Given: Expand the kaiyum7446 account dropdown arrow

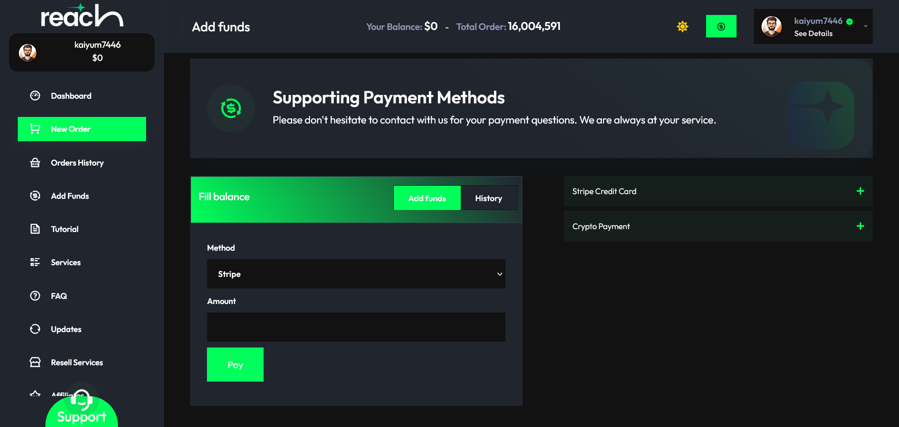Looking at the screenshot, I should [x=866, y=26].
